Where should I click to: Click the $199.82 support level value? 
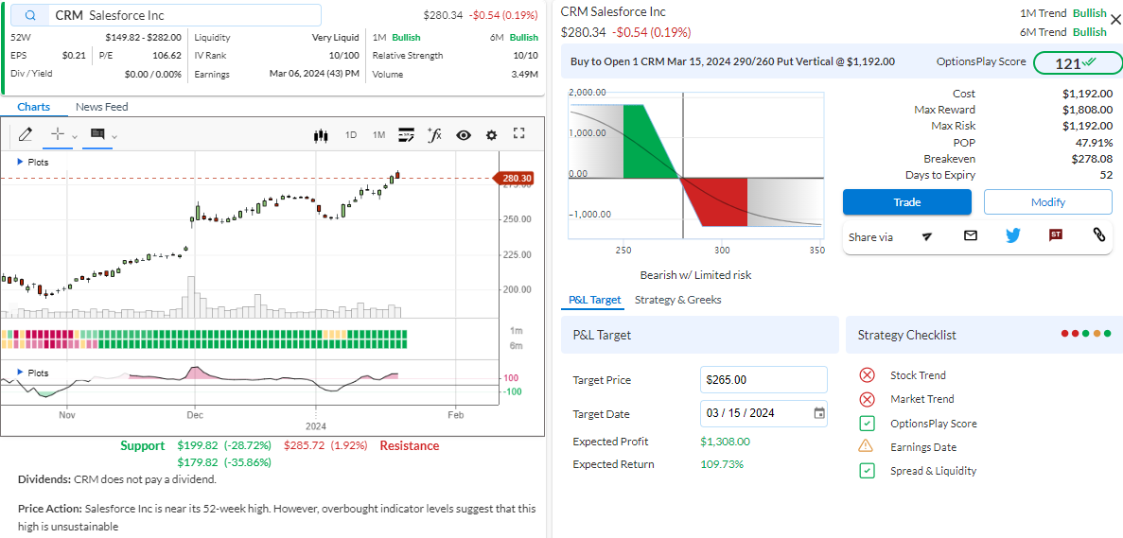pyautogui.click(x=198, y=445)
